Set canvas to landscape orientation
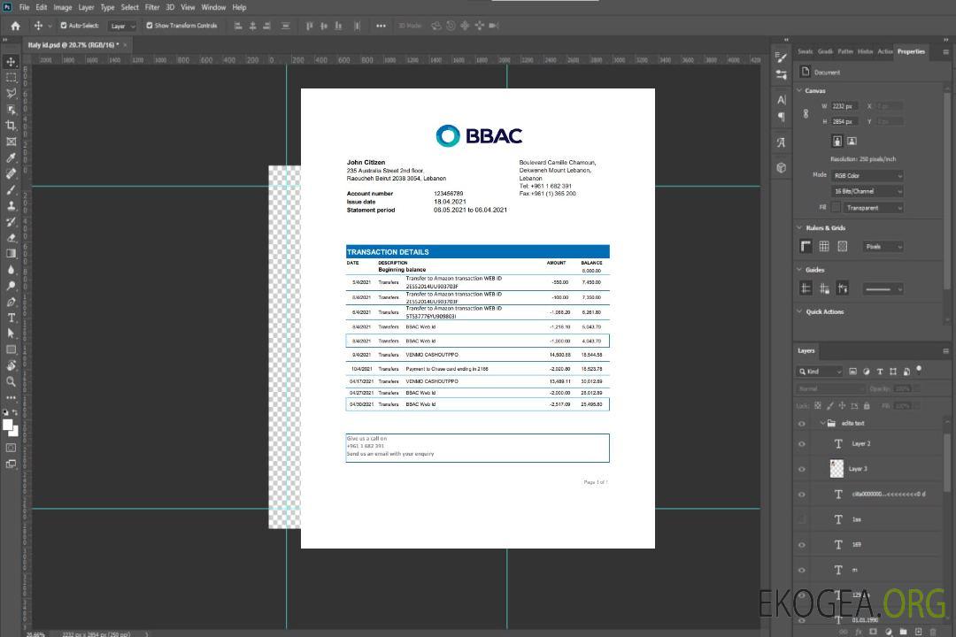956x637 pixels. pyautogui.click(x=852, y=142)
